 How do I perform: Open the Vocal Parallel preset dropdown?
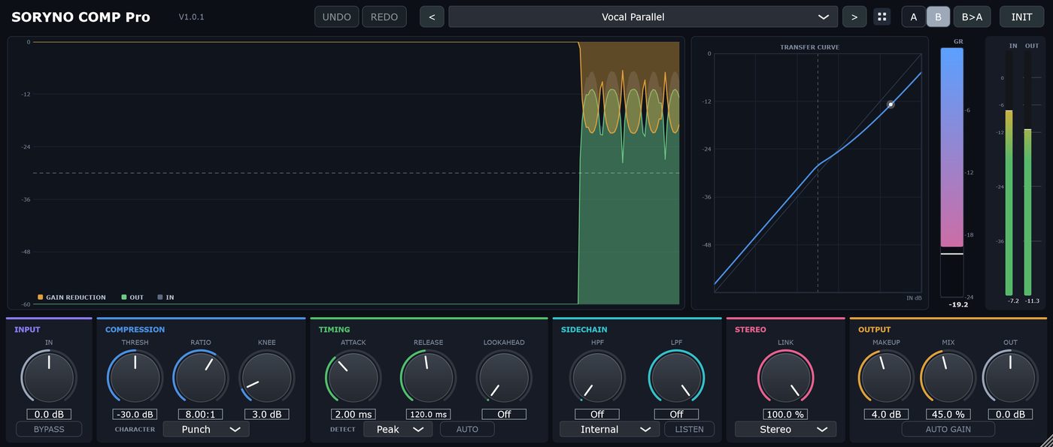click(643, 17)
